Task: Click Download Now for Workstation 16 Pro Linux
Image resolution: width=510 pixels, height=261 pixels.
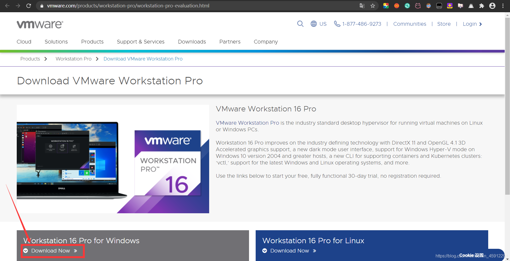Action: tap(289, 251)
